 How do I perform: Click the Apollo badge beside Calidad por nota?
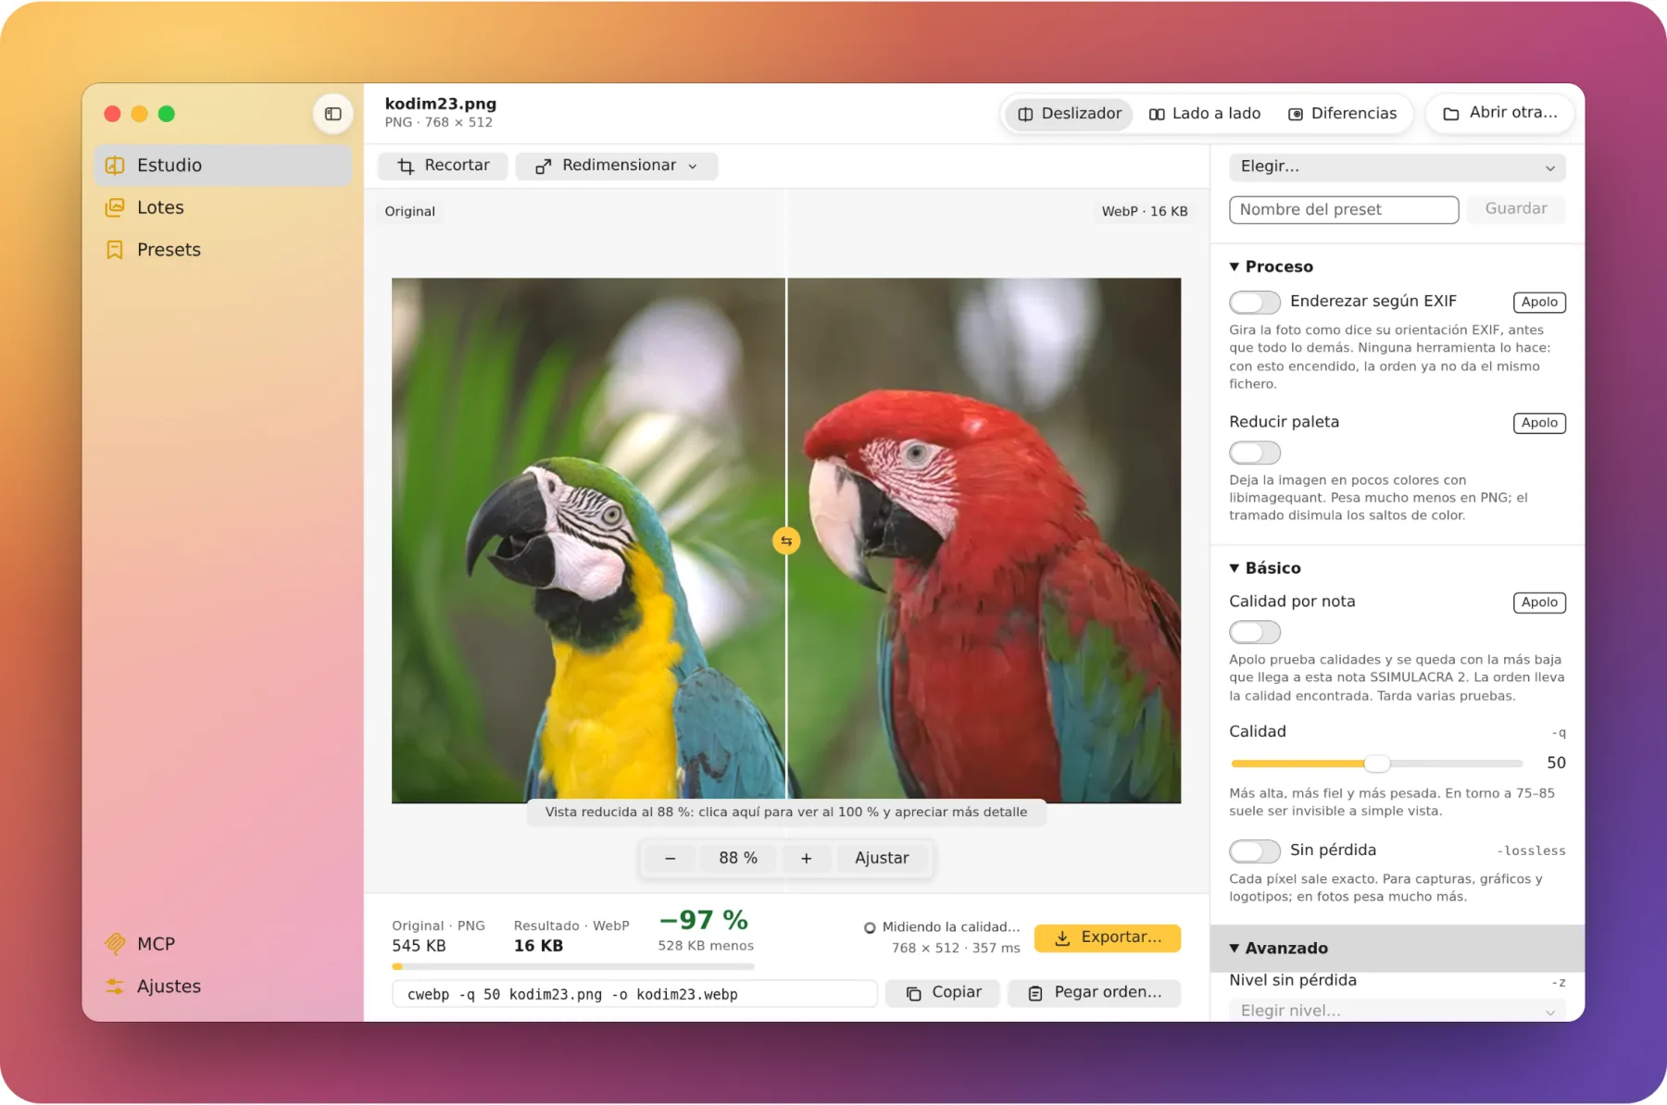click(x=1539, y=602)
